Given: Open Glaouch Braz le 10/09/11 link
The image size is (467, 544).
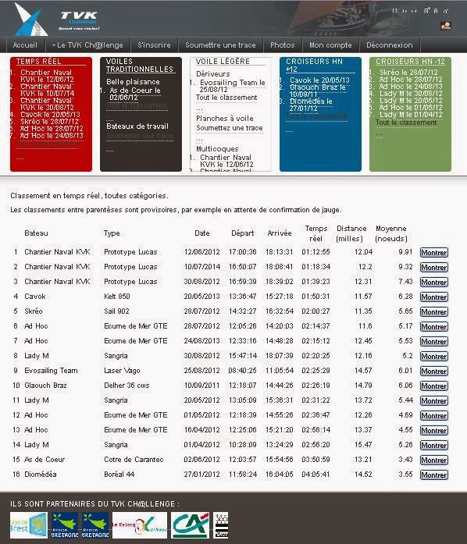Looking at the screenshot, I should pos(318,91).
